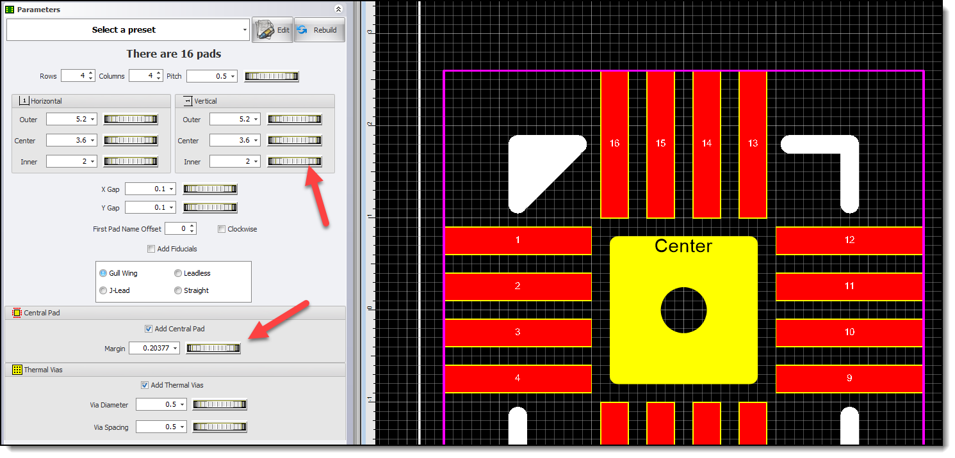Click the X Gap scrubber control
The height and width of the screenshot is (458, 955).
210,189
